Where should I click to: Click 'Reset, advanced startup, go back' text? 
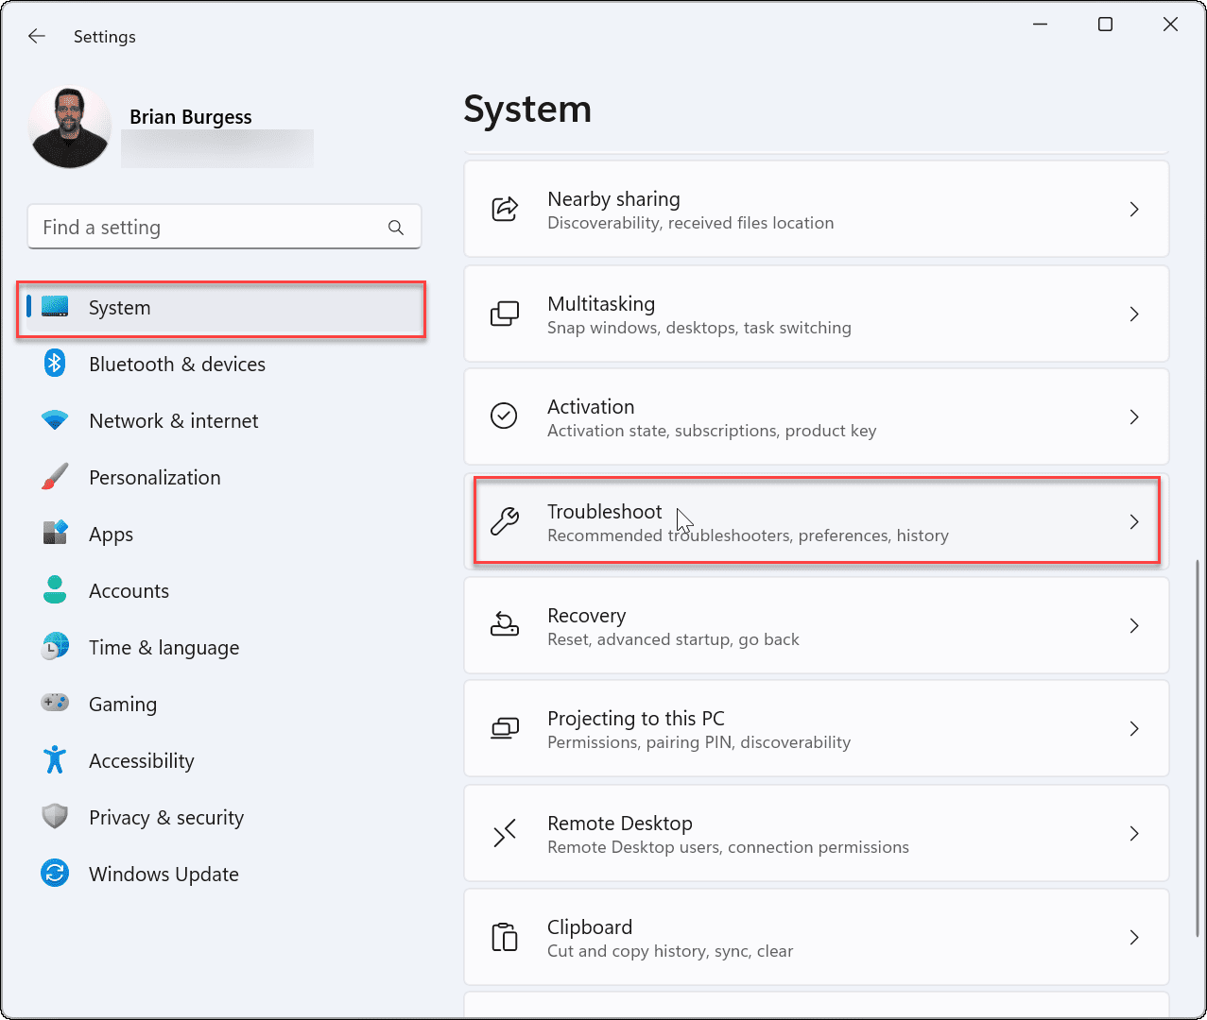tap(673, 639)
